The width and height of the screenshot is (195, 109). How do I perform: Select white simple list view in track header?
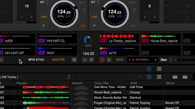[159, 77]
